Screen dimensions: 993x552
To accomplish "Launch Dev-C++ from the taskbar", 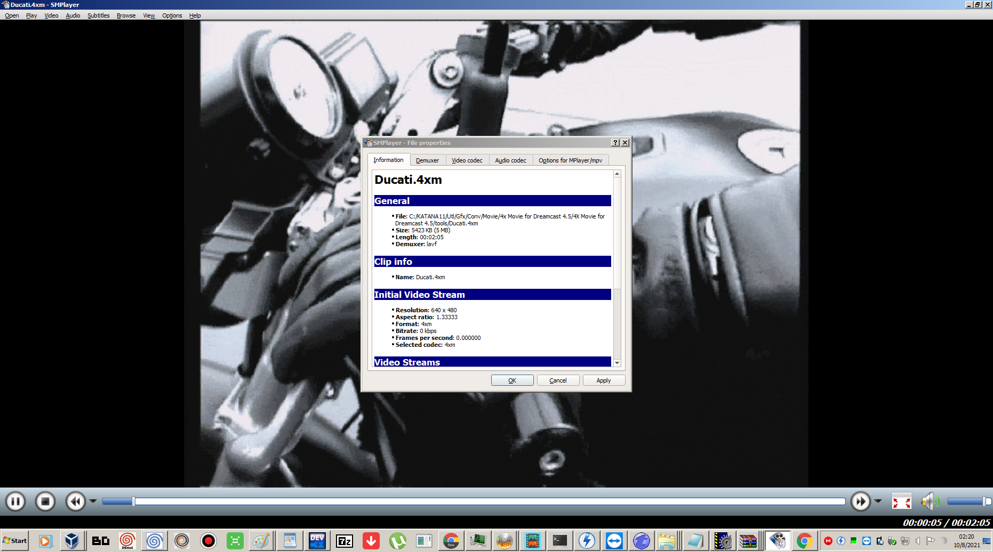I will (x=317, y=541).
